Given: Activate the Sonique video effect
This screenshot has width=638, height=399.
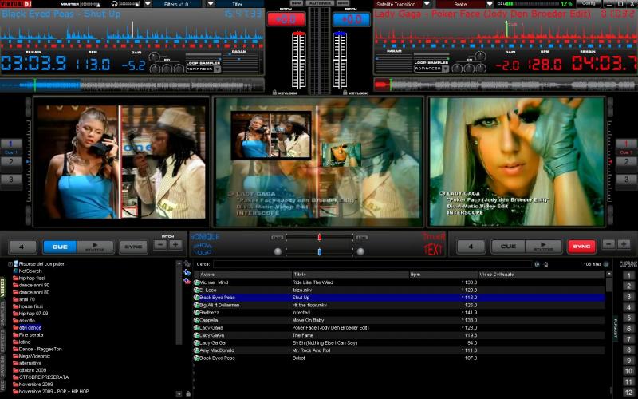Looking at the screenshot, I should 205,236.
